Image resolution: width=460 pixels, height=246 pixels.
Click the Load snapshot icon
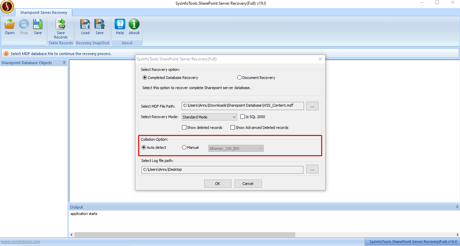[x=85, y=24]
